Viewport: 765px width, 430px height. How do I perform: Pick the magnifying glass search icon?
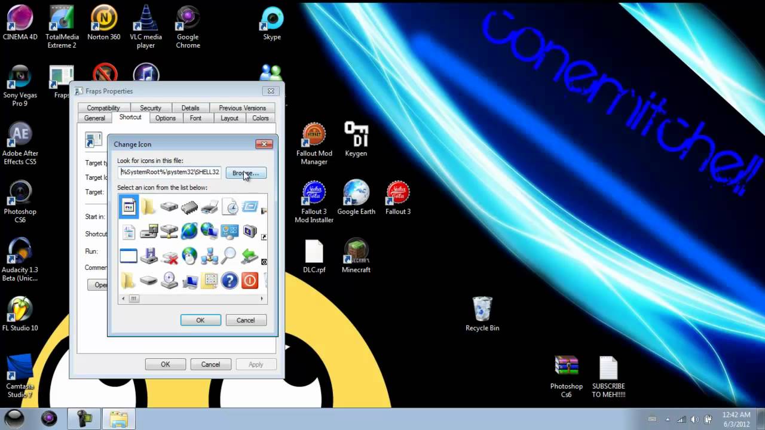click(229, 256)
